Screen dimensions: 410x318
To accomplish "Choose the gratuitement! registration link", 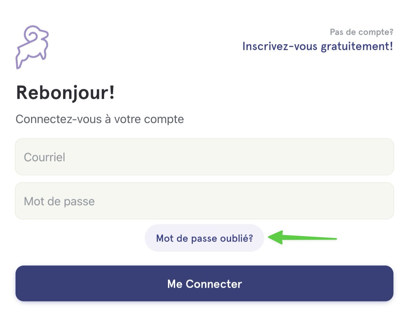I will click(318, 46).
